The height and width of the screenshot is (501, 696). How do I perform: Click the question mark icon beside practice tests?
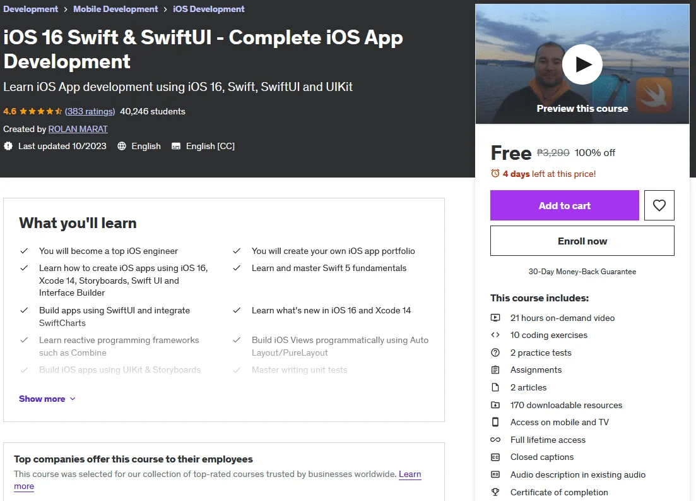(x=495, y=353)
